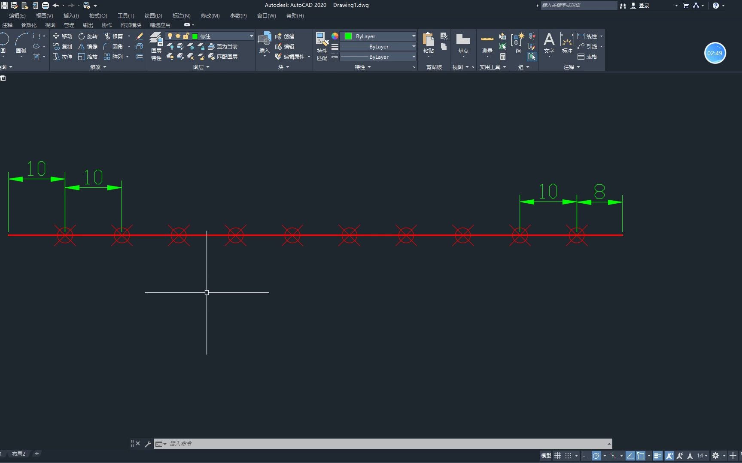Click the Erase tool icon
Viewport: 742px width, 463px height.
(139, 36)
